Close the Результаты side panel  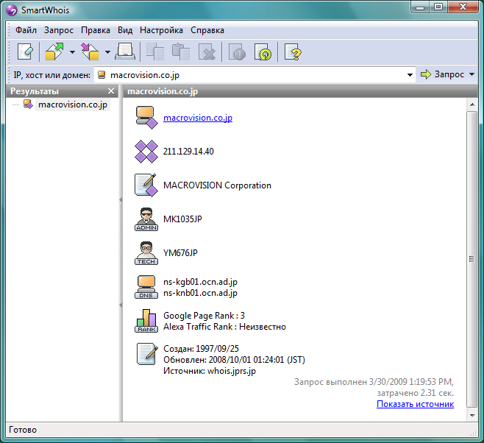111,91
